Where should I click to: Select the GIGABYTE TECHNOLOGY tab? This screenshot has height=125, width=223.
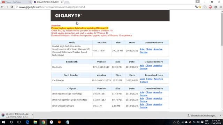48,2
